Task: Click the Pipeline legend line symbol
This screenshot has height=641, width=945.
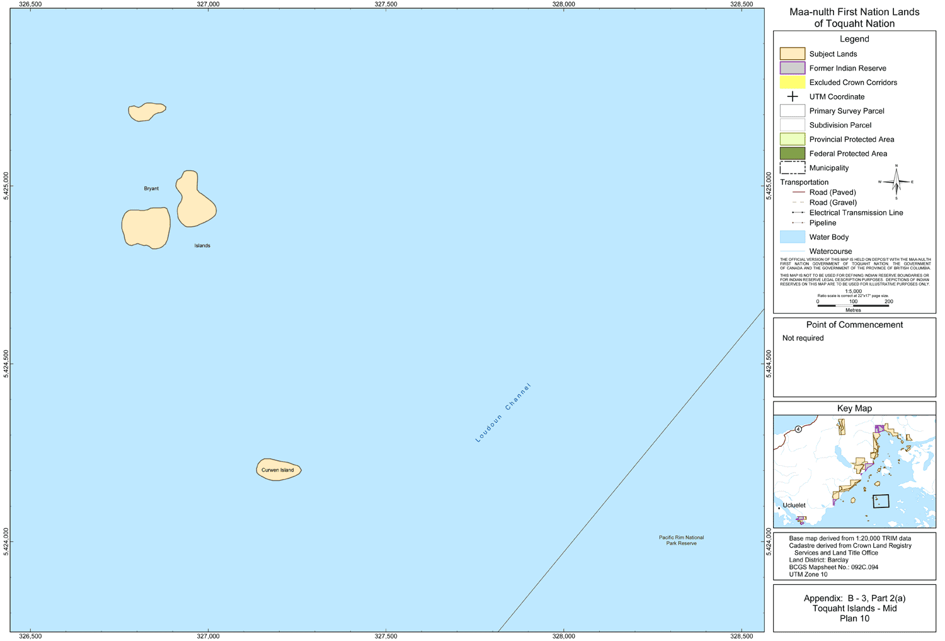Action: coord(798,223)
